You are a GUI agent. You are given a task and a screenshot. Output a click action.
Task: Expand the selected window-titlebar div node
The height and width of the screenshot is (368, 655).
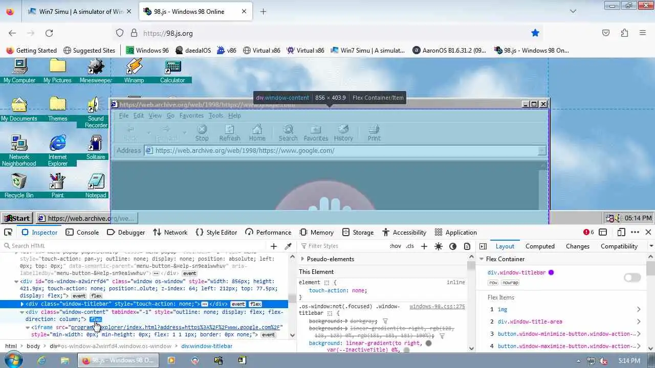[x=22, y=304]
